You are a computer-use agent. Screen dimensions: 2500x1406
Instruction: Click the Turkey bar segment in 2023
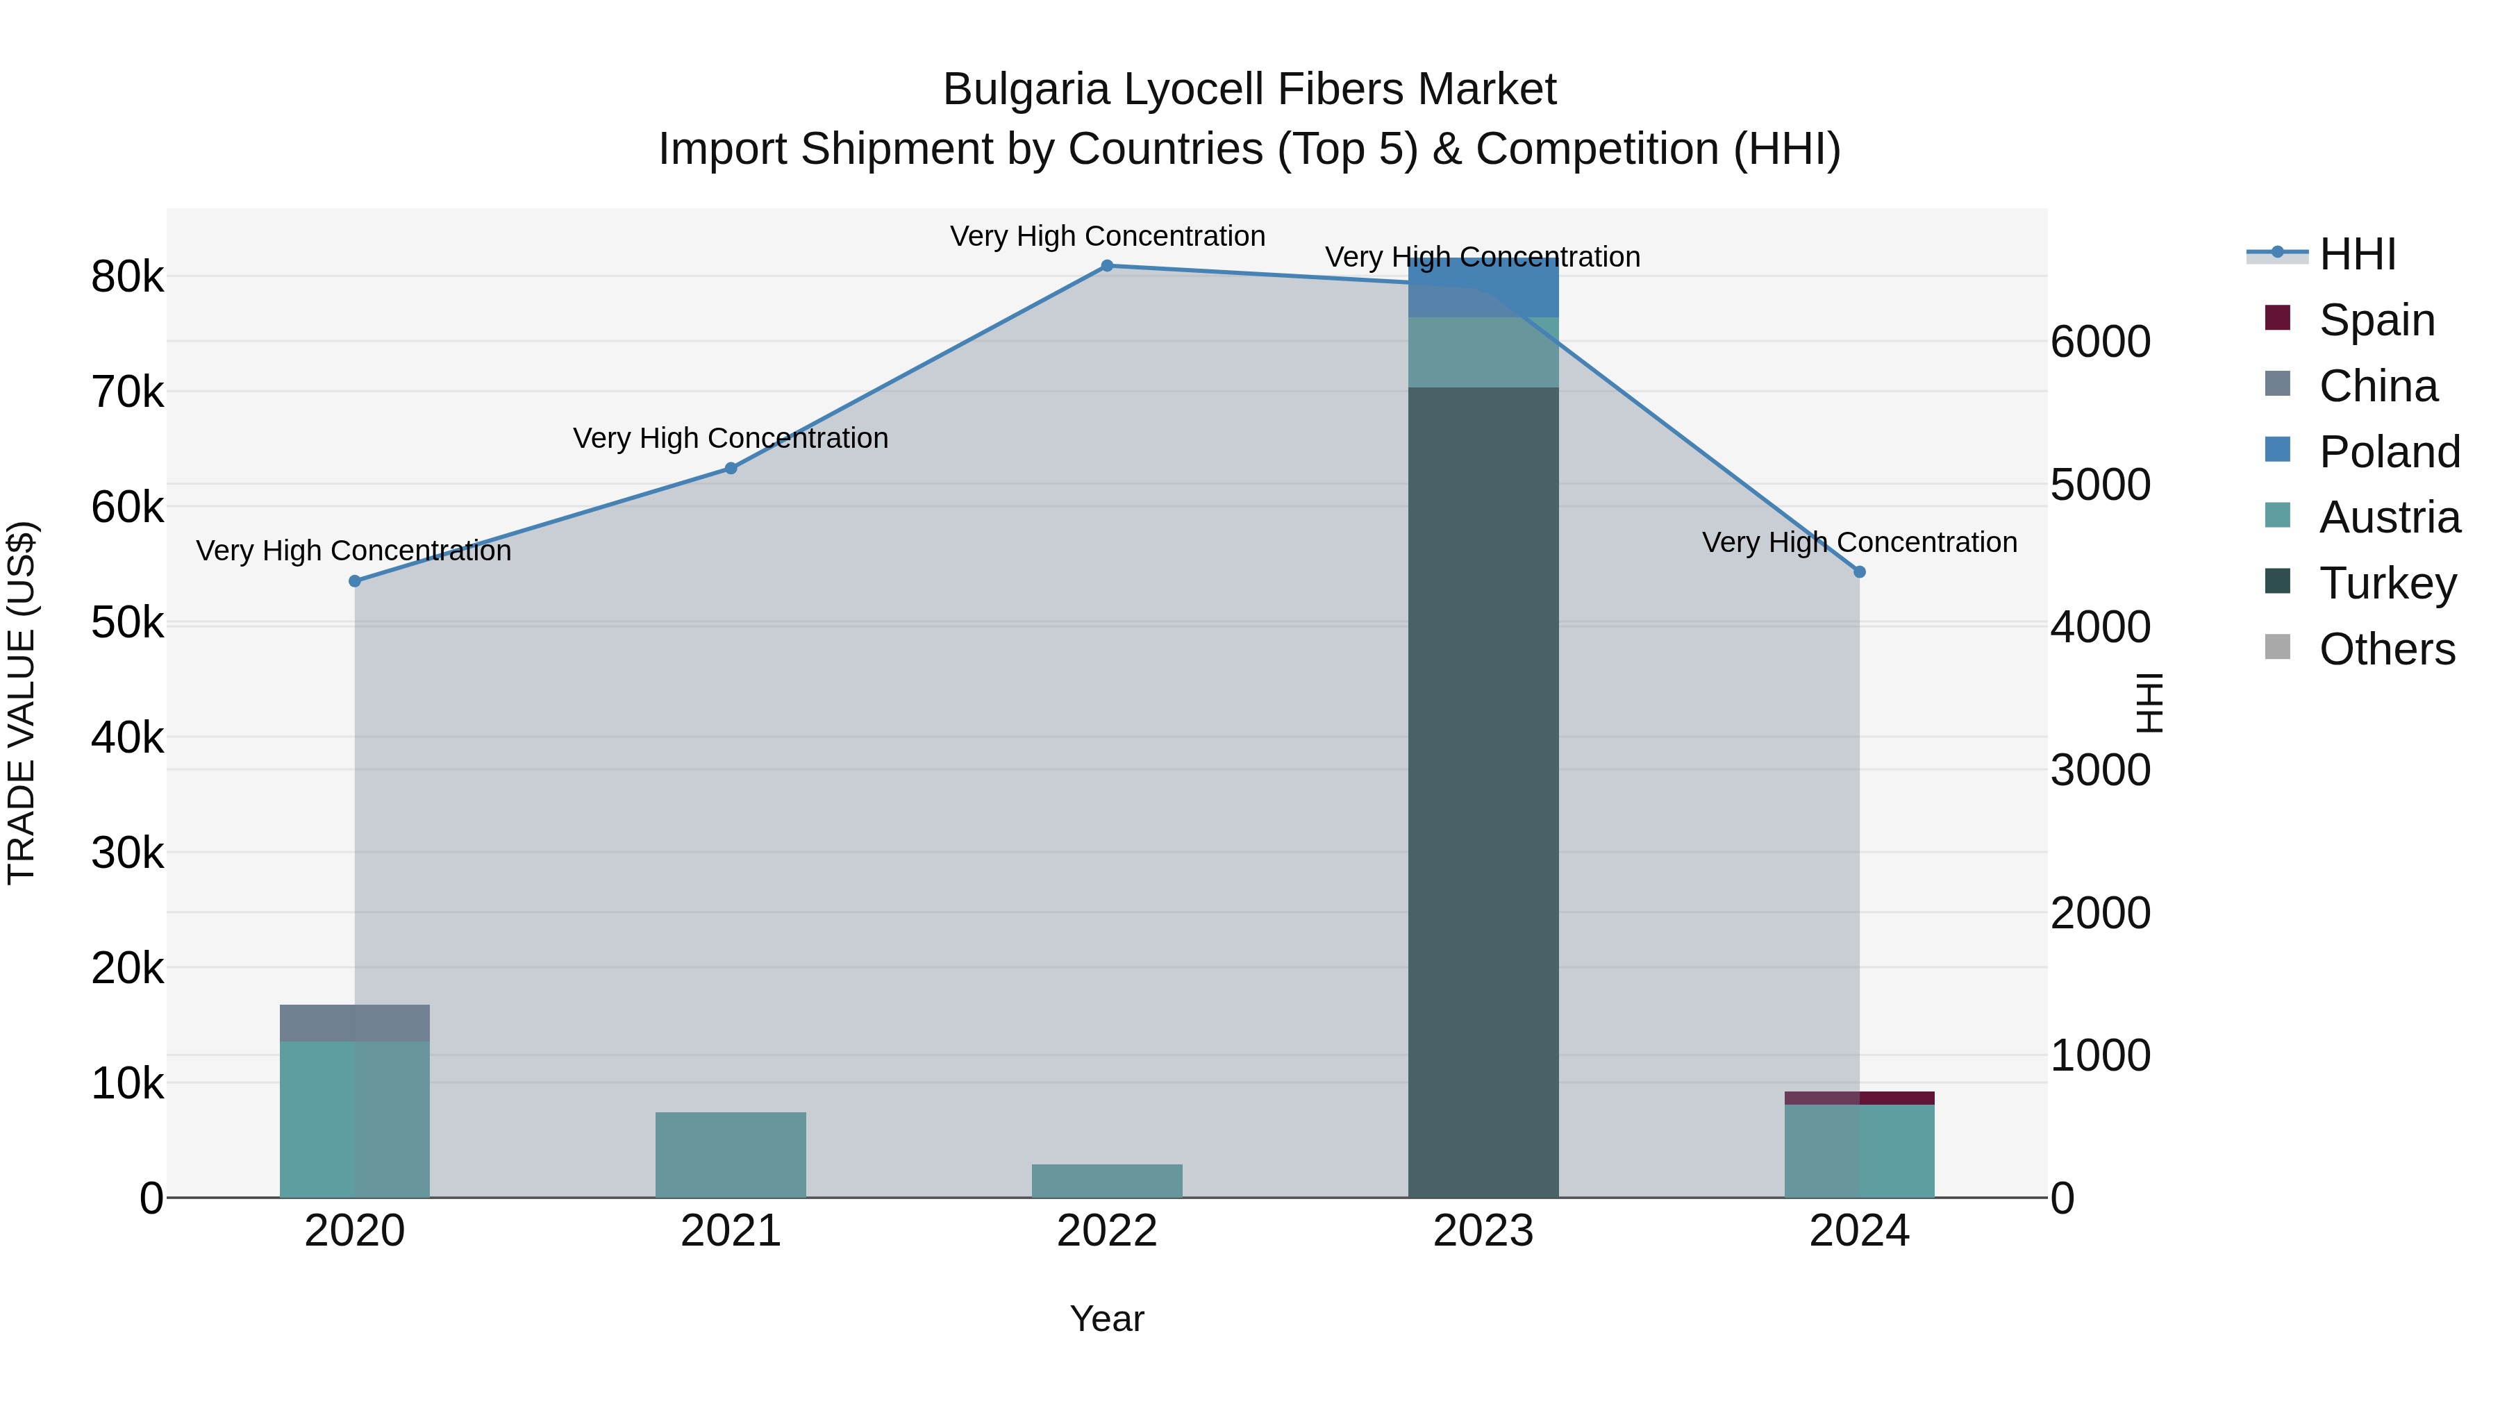1483,793
